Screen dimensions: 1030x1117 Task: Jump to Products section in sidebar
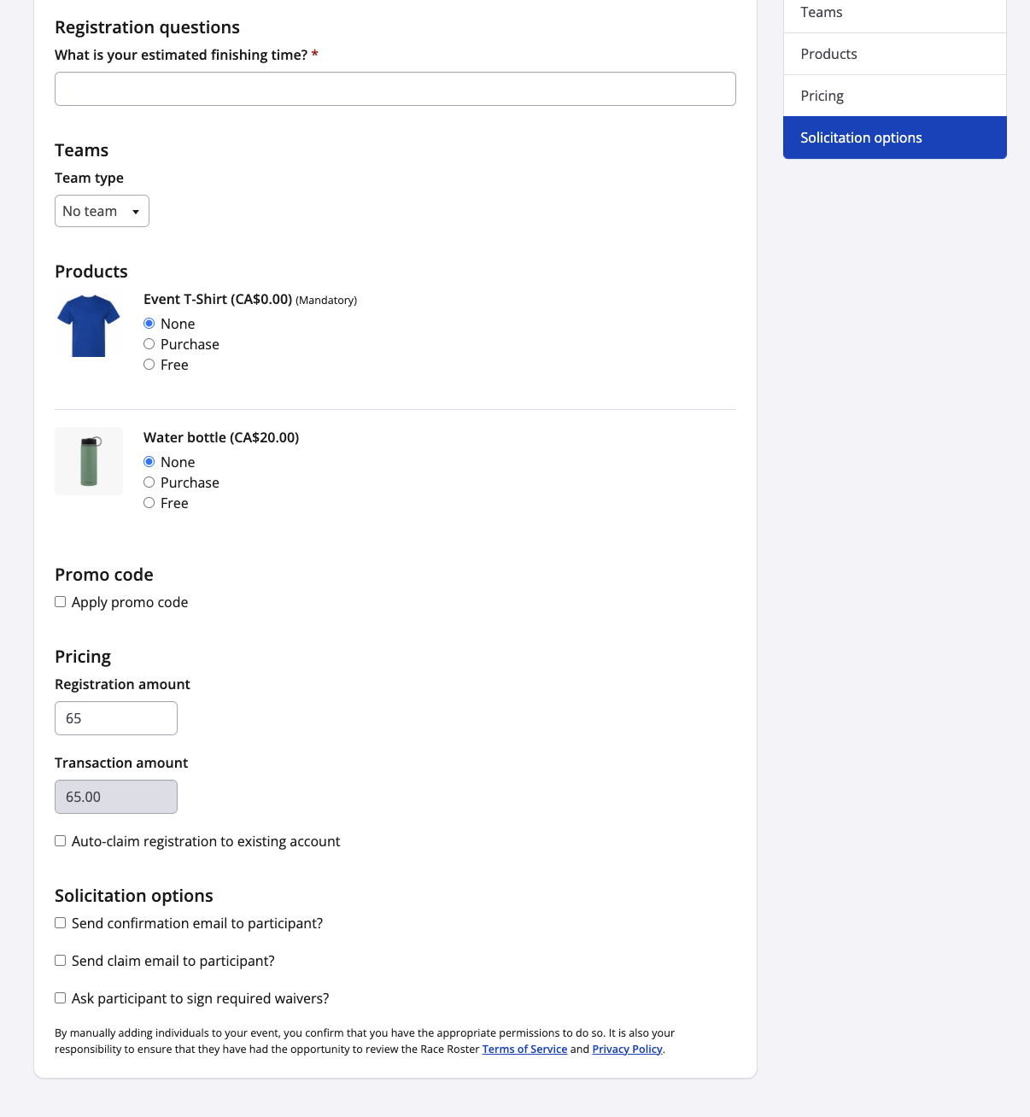click(894, 54)
